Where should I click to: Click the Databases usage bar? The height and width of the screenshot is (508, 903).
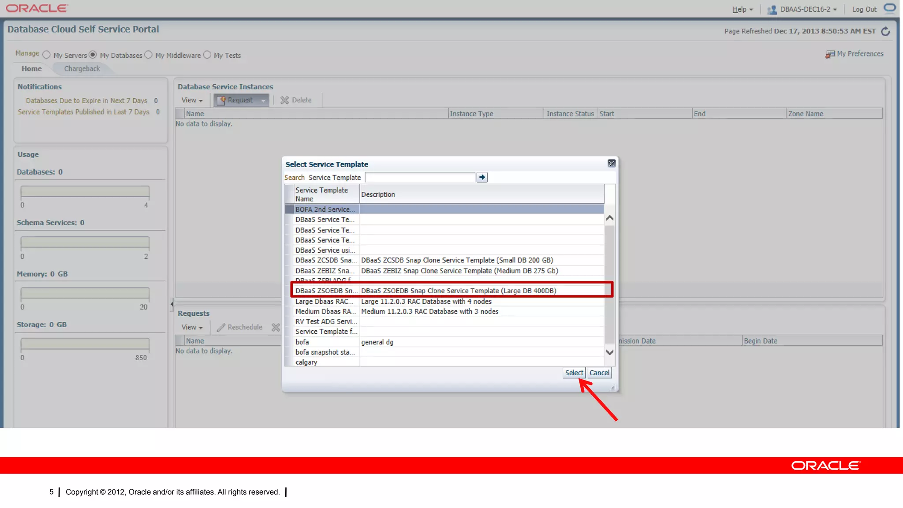(x=85, y=191)
